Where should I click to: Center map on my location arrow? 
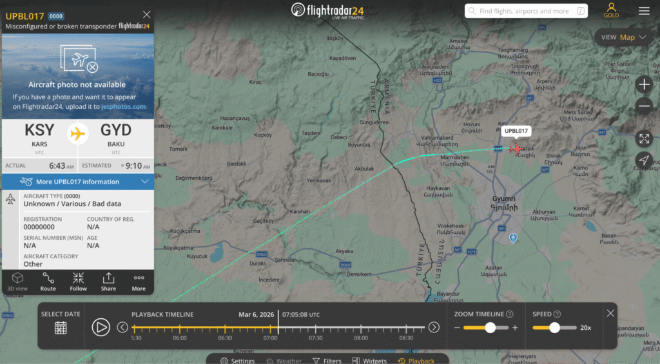[x=644, y=160]
